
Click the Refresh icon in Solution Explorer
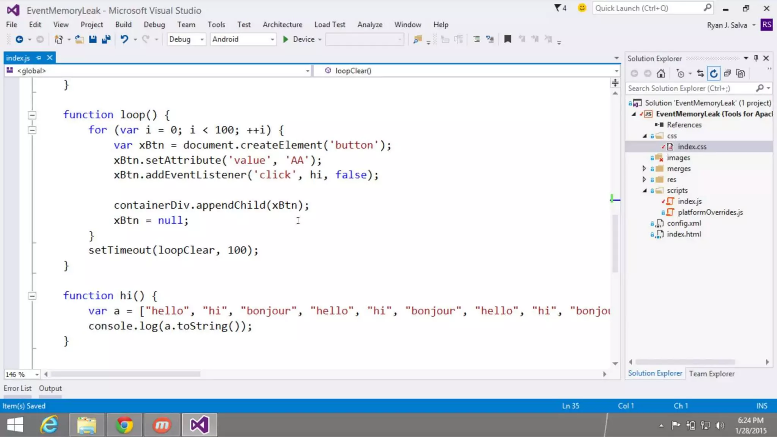pos(714,74)
